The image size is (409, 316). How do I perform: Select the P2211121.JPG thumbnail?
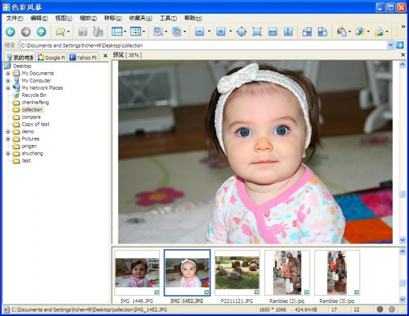click(x=237, y=272)
